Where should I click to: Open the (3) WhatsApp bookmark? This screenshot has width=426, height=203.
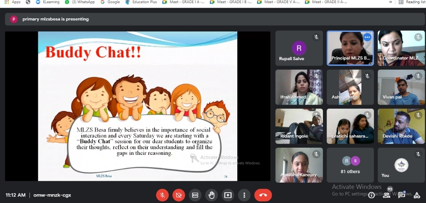click(x=80, y=2)
